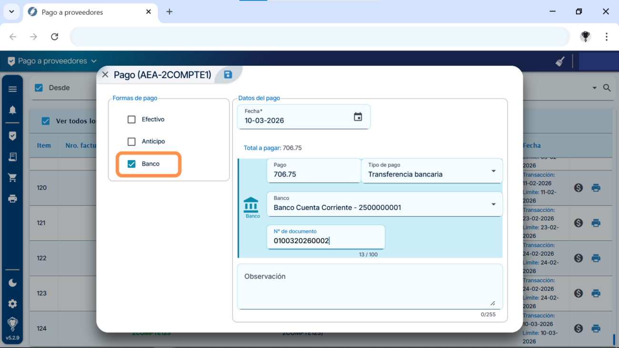Toggle dark mode moon icon

pyautogui.click(x=13, y=283)
